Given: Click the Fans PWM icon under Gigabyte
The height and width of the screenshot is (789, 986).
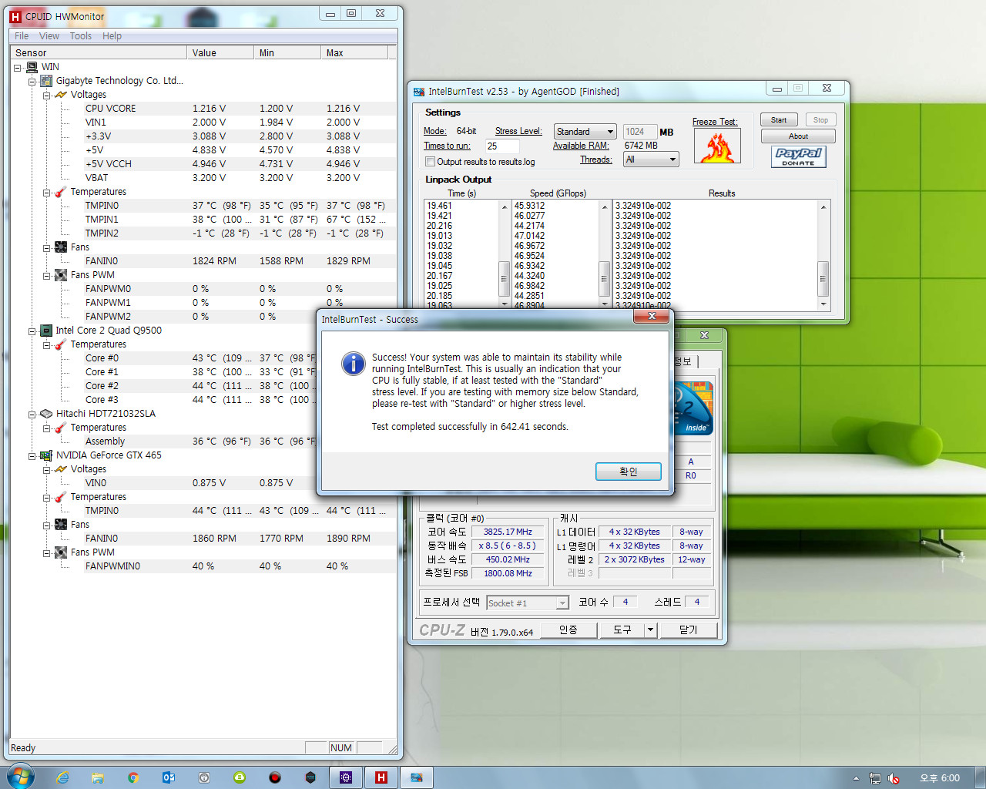Looking at the screenshot, I should point(61,275).
